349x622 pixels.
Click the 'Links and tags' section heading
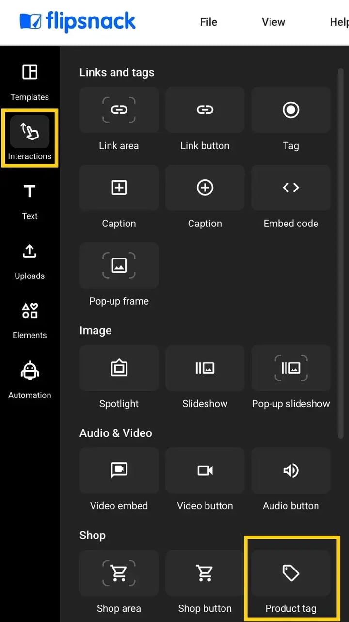pos(117,72)
